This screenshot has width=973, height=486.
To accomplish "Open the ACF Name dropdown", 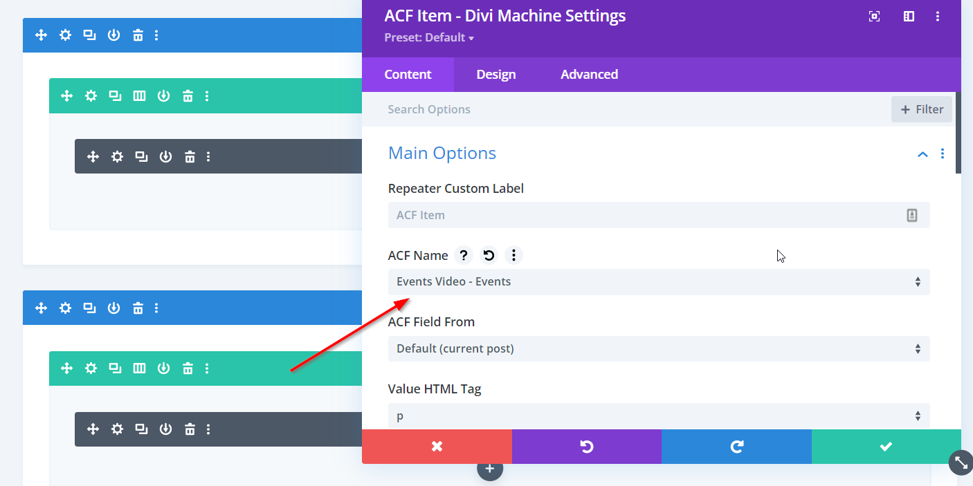I will pos(658,282).
